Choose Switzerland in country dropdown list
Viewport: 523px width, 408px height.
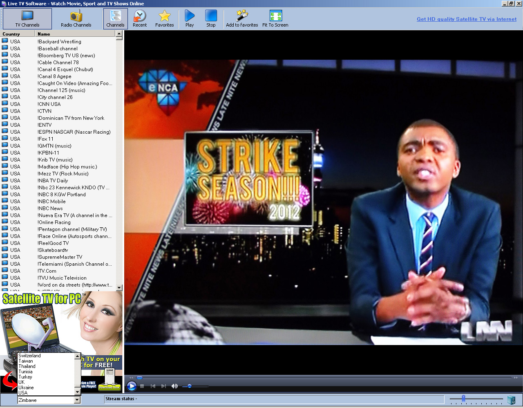(46, 356)
